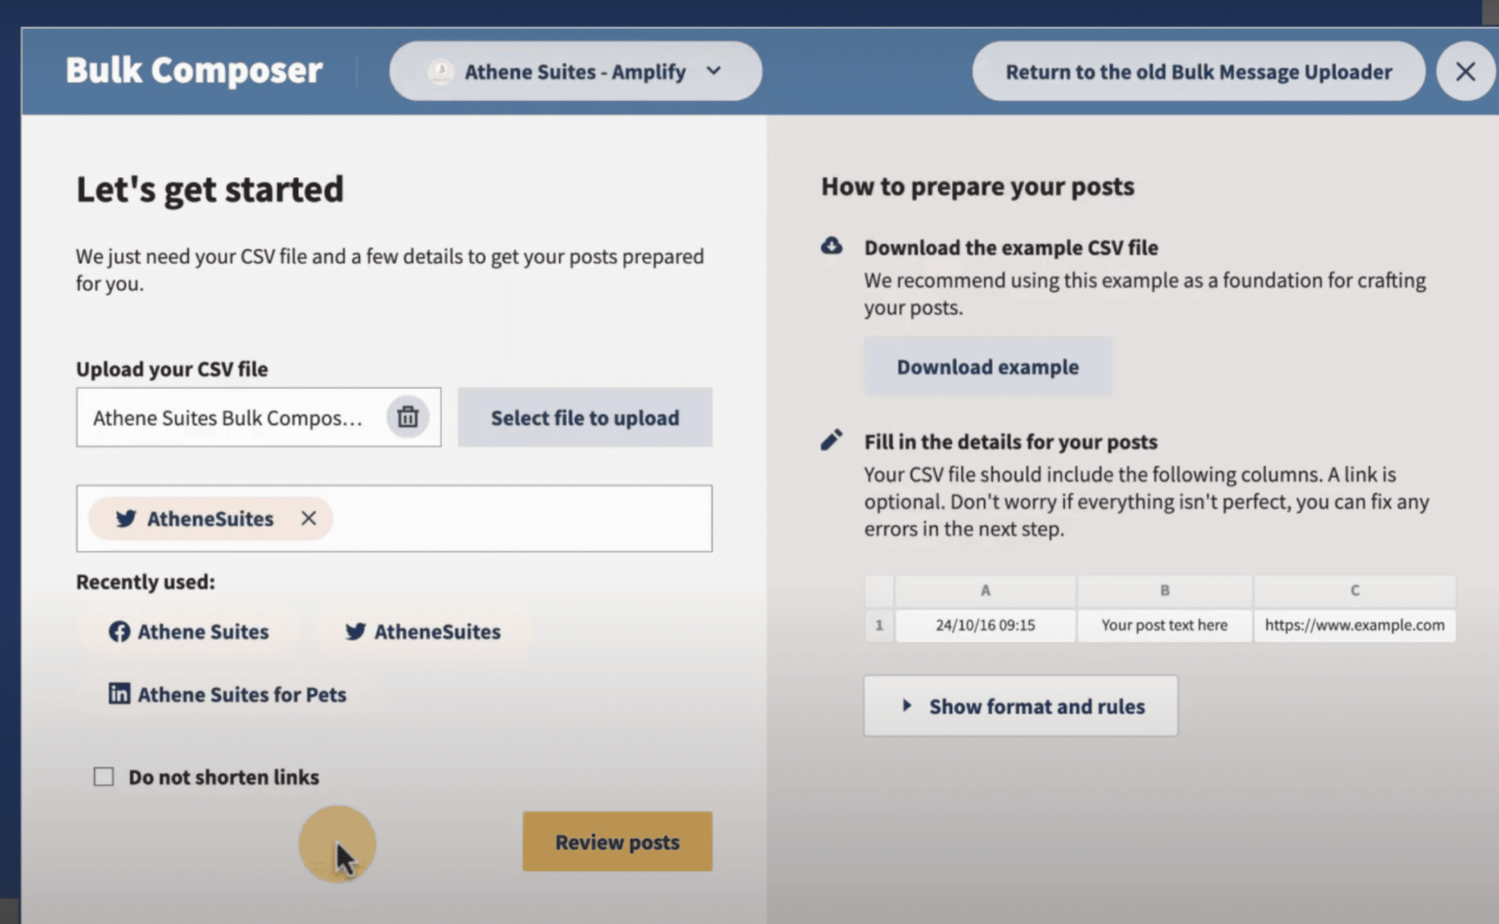The height and width of the screenshot is (924, 1499).
Task: Enable the Do not shorten links checkbox
Action: point(104,777)
